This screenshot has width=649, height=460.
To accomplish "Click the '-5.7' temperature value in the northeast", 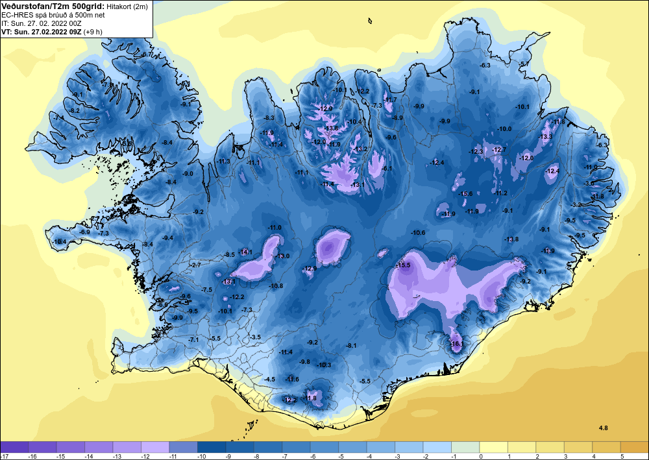I will point(524,64).
